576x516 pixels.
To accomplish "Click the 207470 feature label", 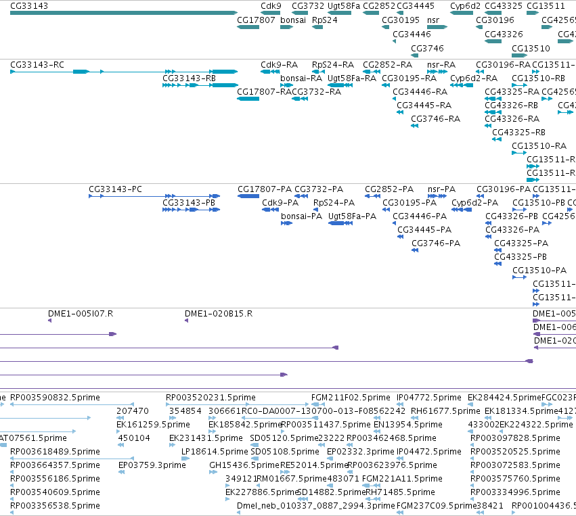I will point(133,411).
